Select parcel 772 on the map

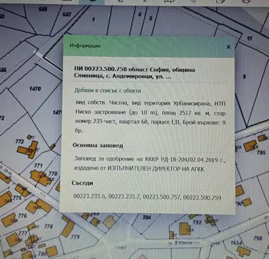(x=19, y=141)
